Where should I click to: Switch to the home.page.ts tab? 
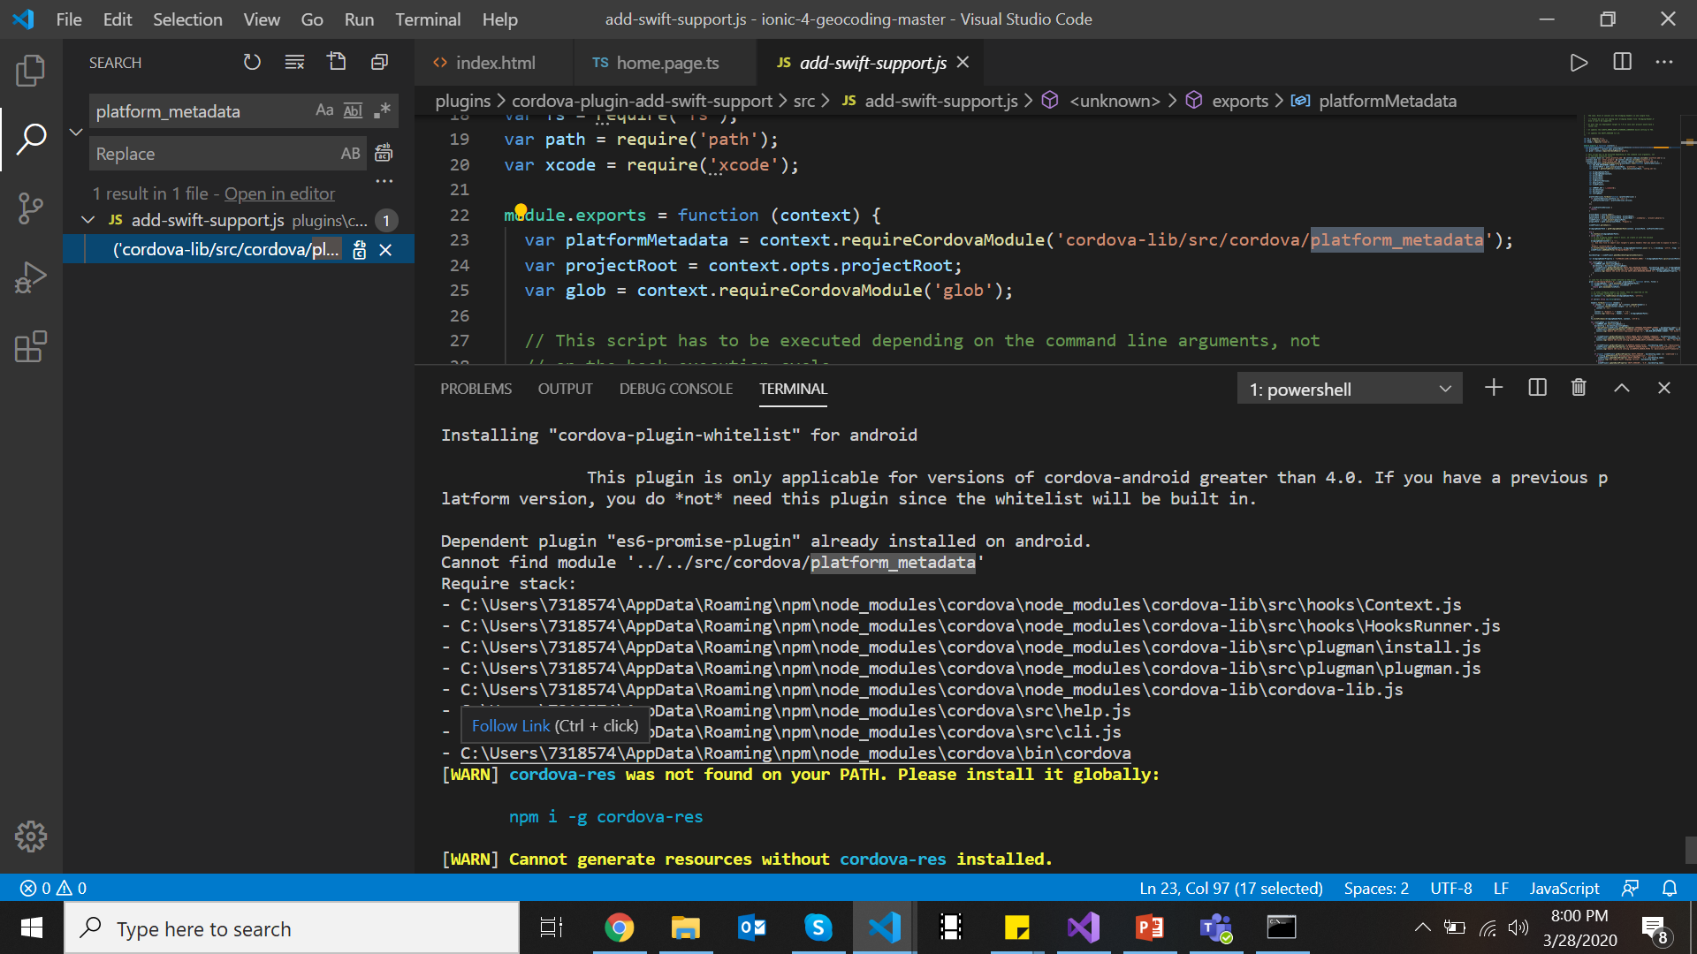(x=666, y=63)
